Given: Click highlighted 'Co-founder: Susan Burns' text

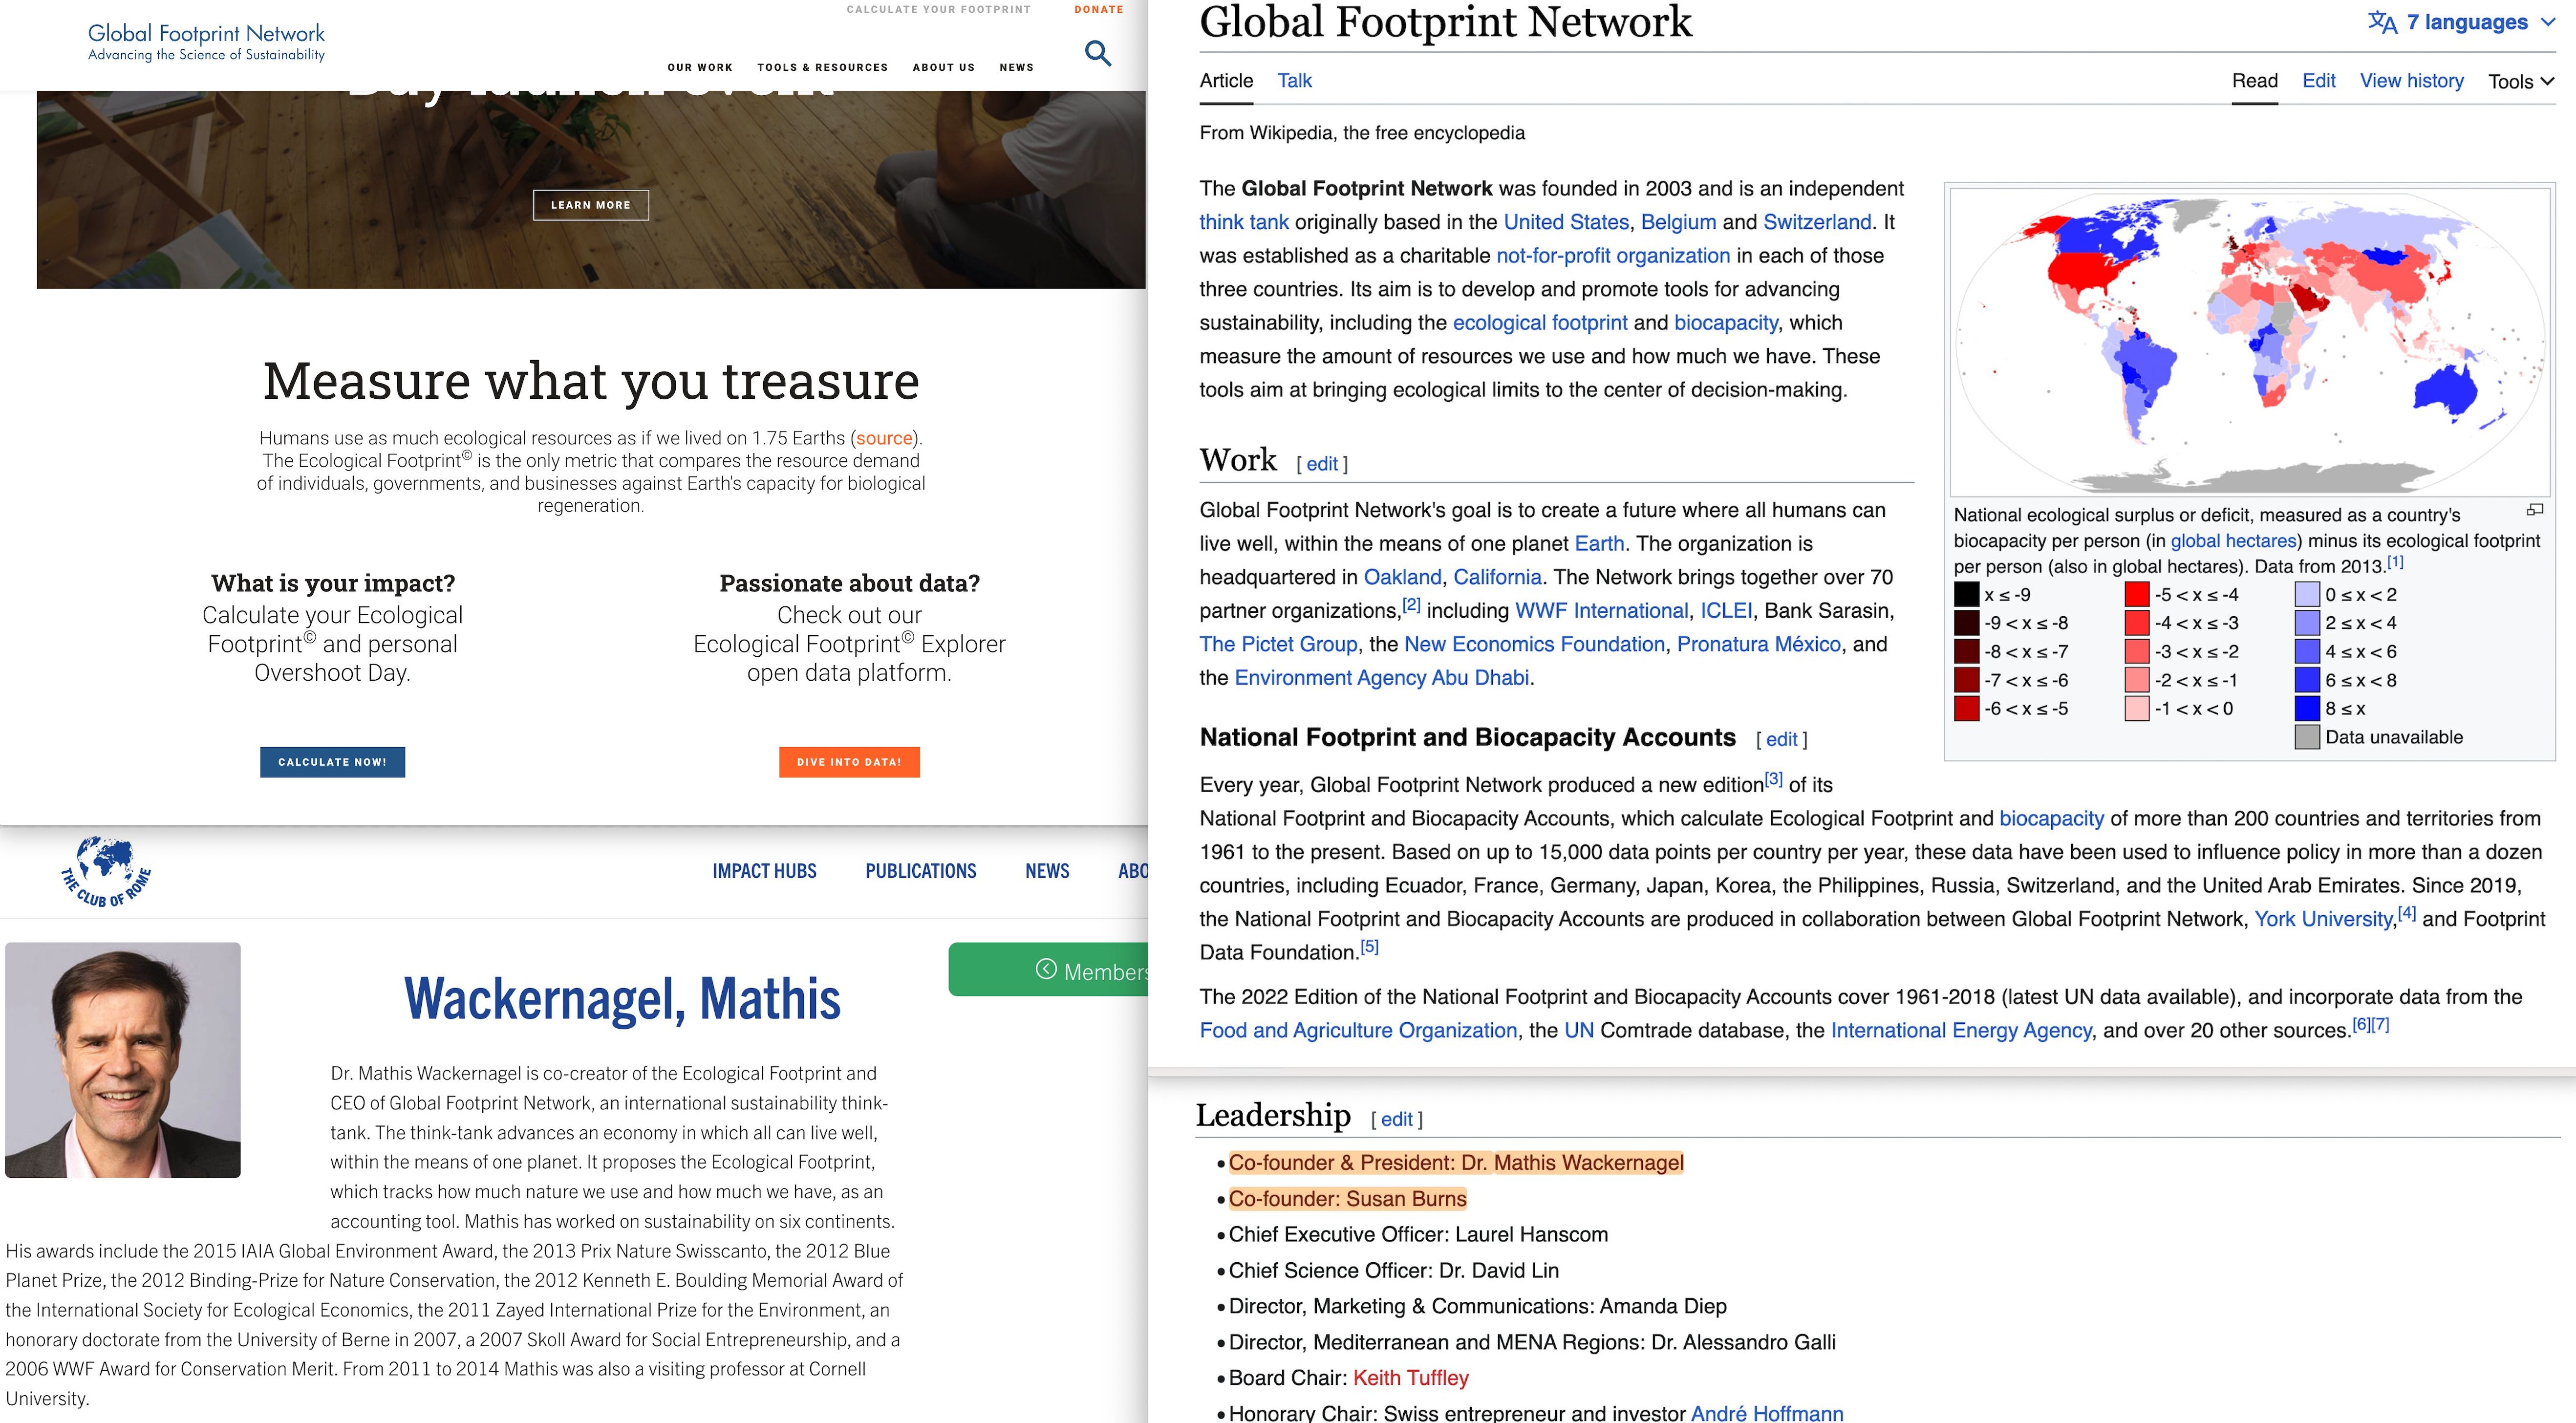Looking at the screenshot, I should point(1347,1199).
